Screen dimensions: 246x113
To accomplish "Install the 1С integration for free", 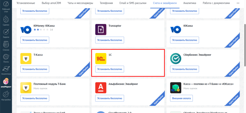I will point(110,69).
